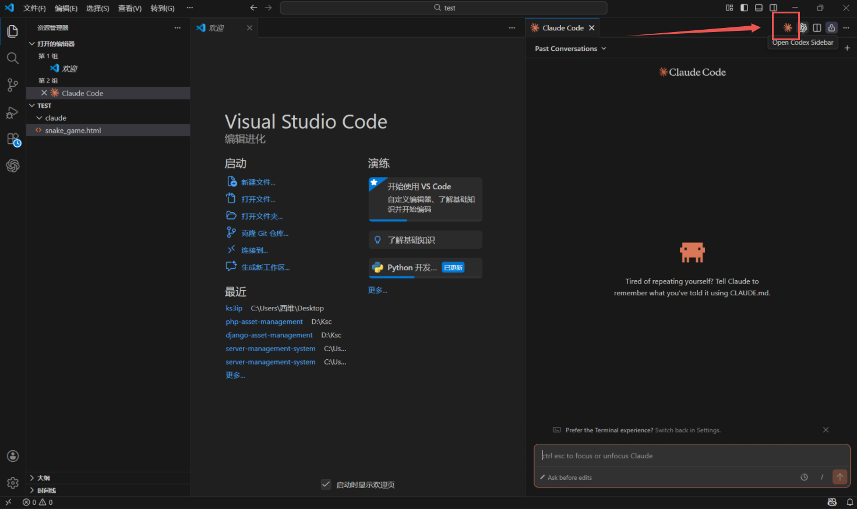857x509 pixels.
Task: Open the Search view in activity bar
Action: click(x=12, y=58)
